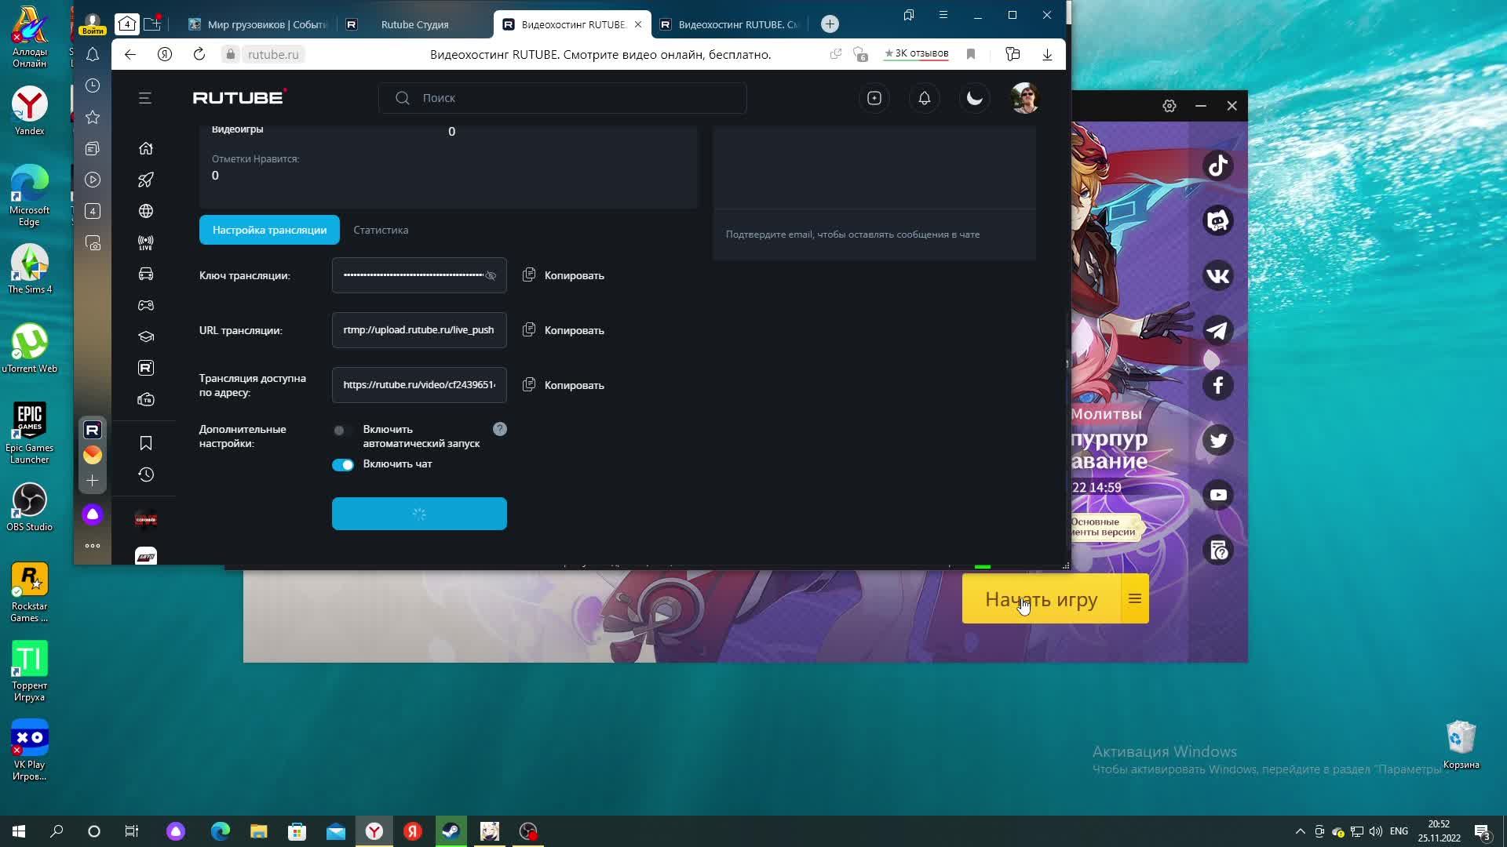The image size is (1507, 847).
Task: Click the rocket icon in Rutube sidebar
Action: point(146,180)
